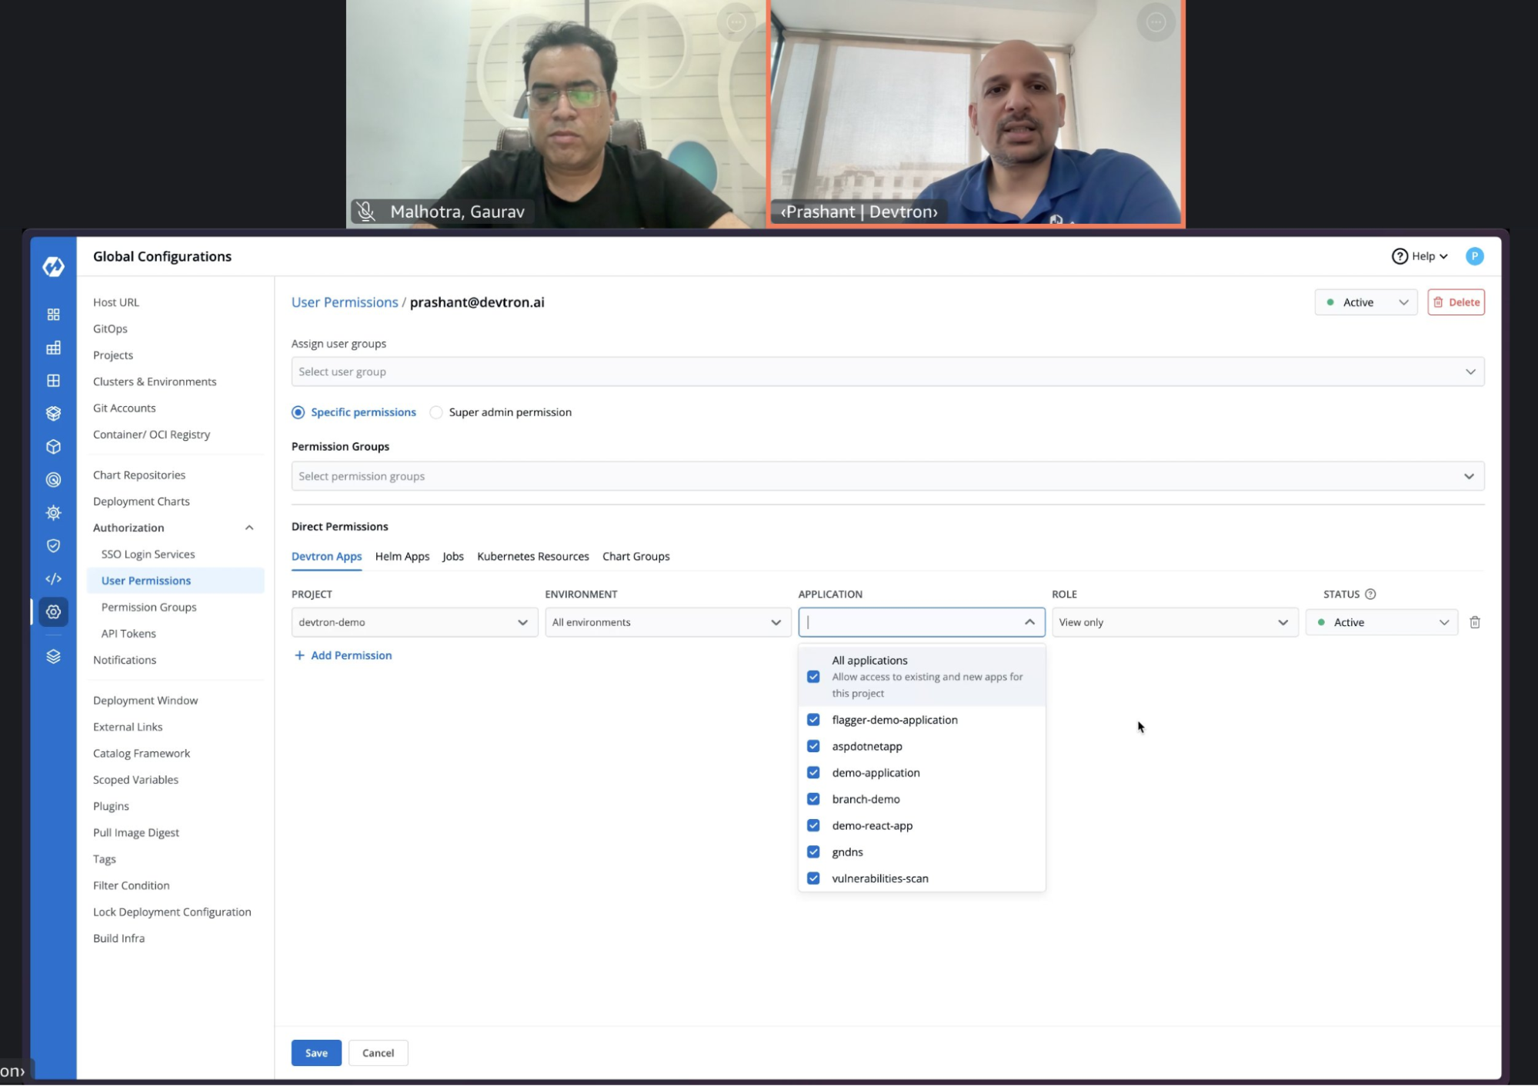Uncheck vulnerabilities-scan checkbox
The image size is (1538, 1086).
[812, 878]
